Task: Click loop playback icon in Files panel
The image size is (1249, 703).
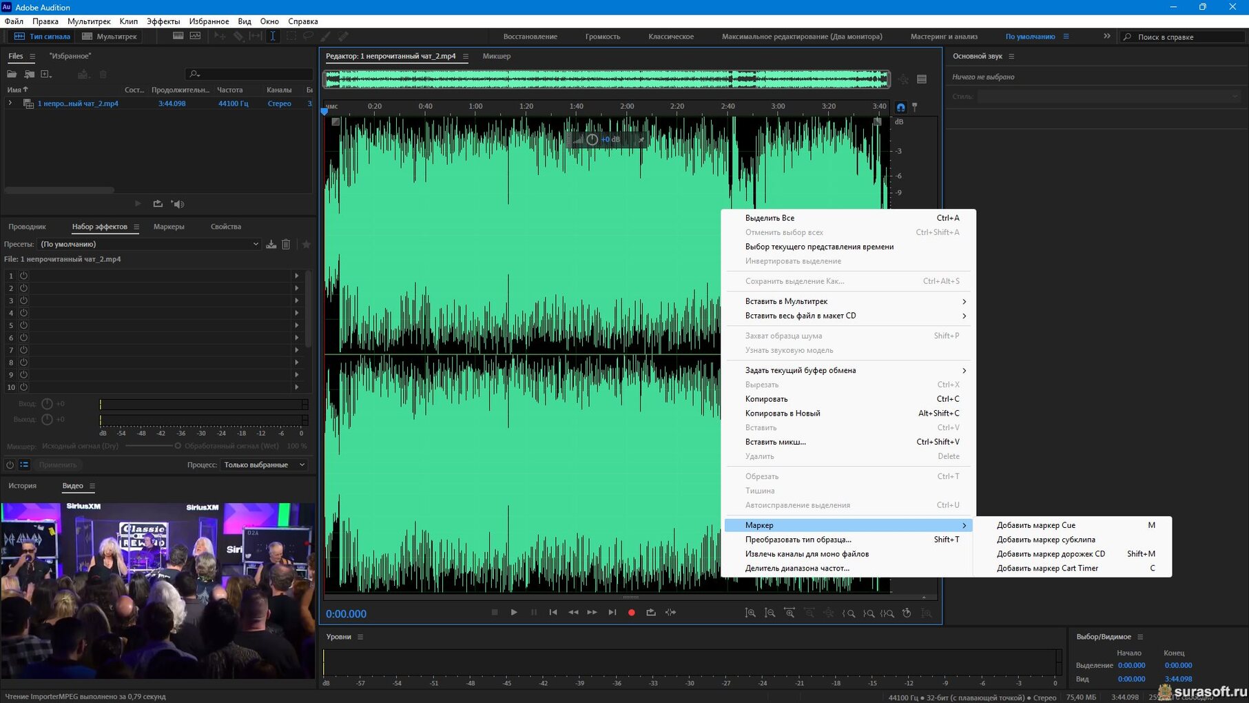Action: 158,204
